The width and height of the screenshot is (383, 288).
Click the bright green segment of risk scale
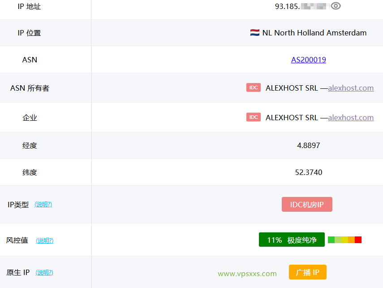pos(331,240)
